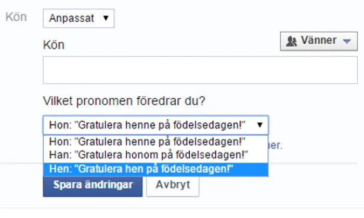Click the Anpassat text in the gender selector
This screenshot has width=364, height=218.
72,18
